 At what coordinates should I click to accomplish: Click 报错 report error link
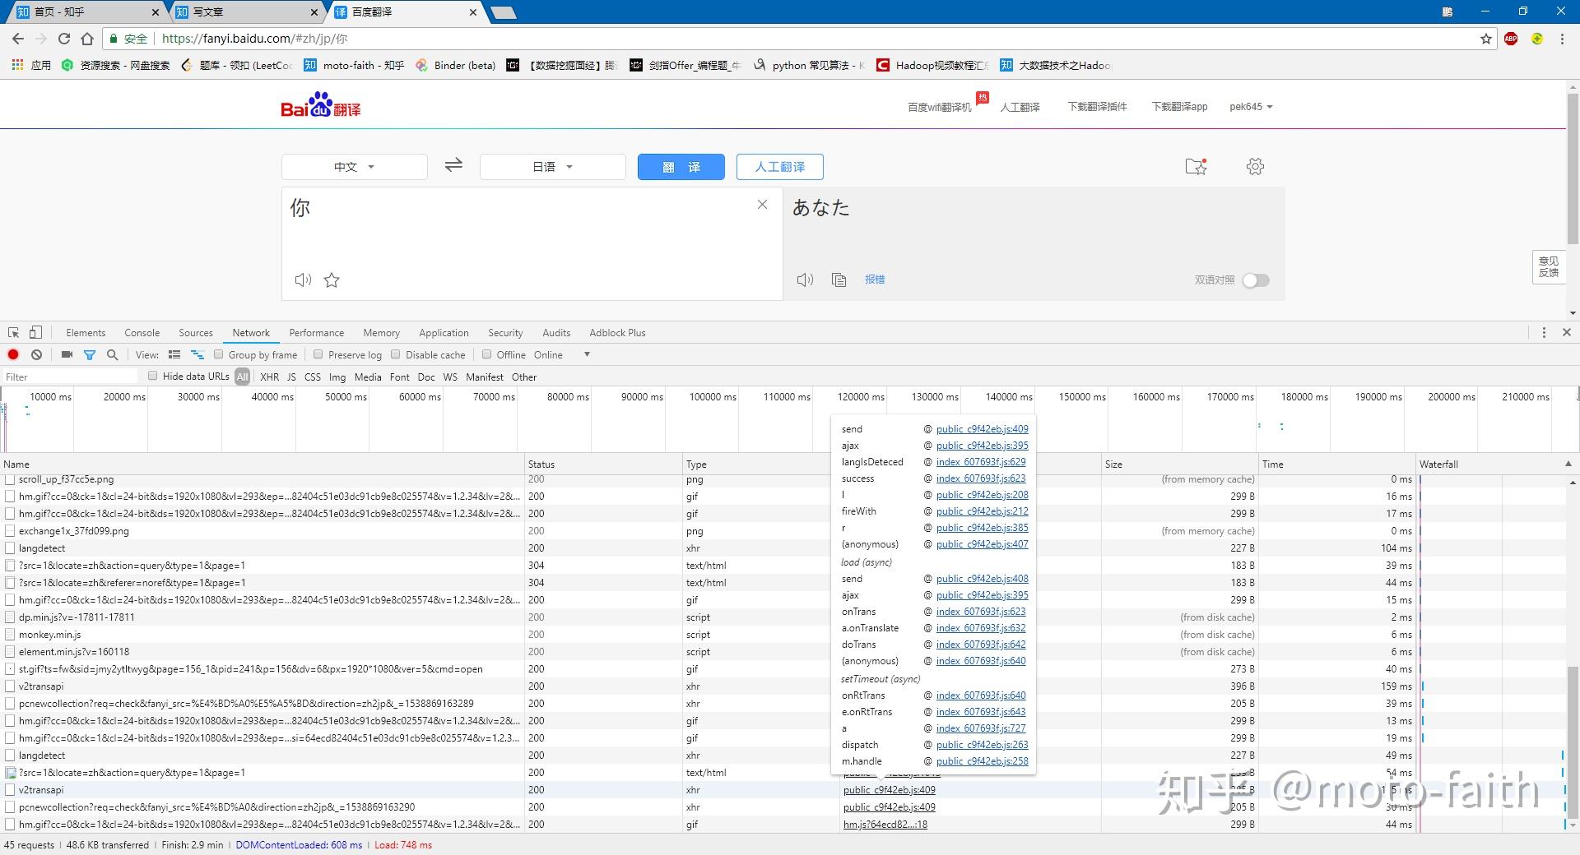point(875,280)
